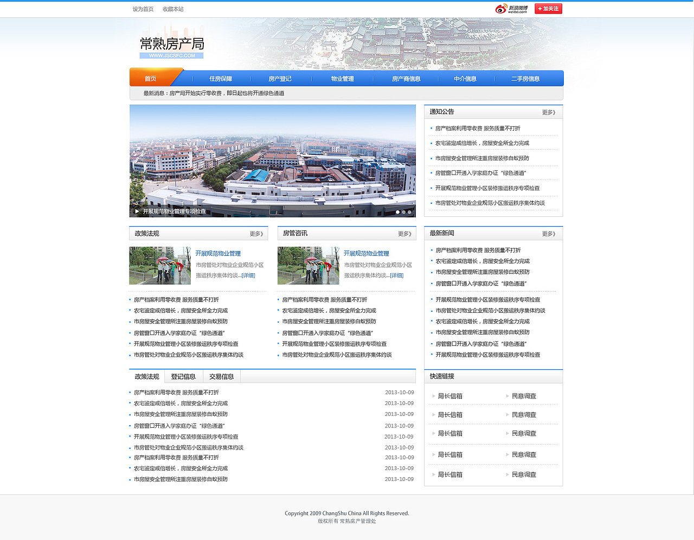Select the second carousel indicator dot
Screen dimensions: 694x540
coord(403,212)
